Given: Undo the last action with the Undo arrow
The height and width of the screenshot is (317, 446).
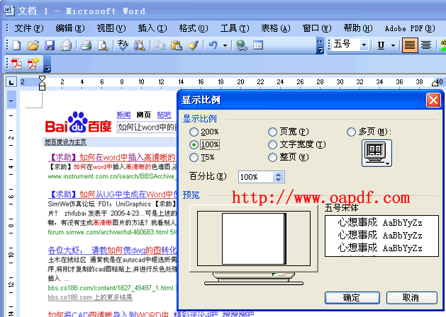Looking at the screenshot, I should coord(213,45).
